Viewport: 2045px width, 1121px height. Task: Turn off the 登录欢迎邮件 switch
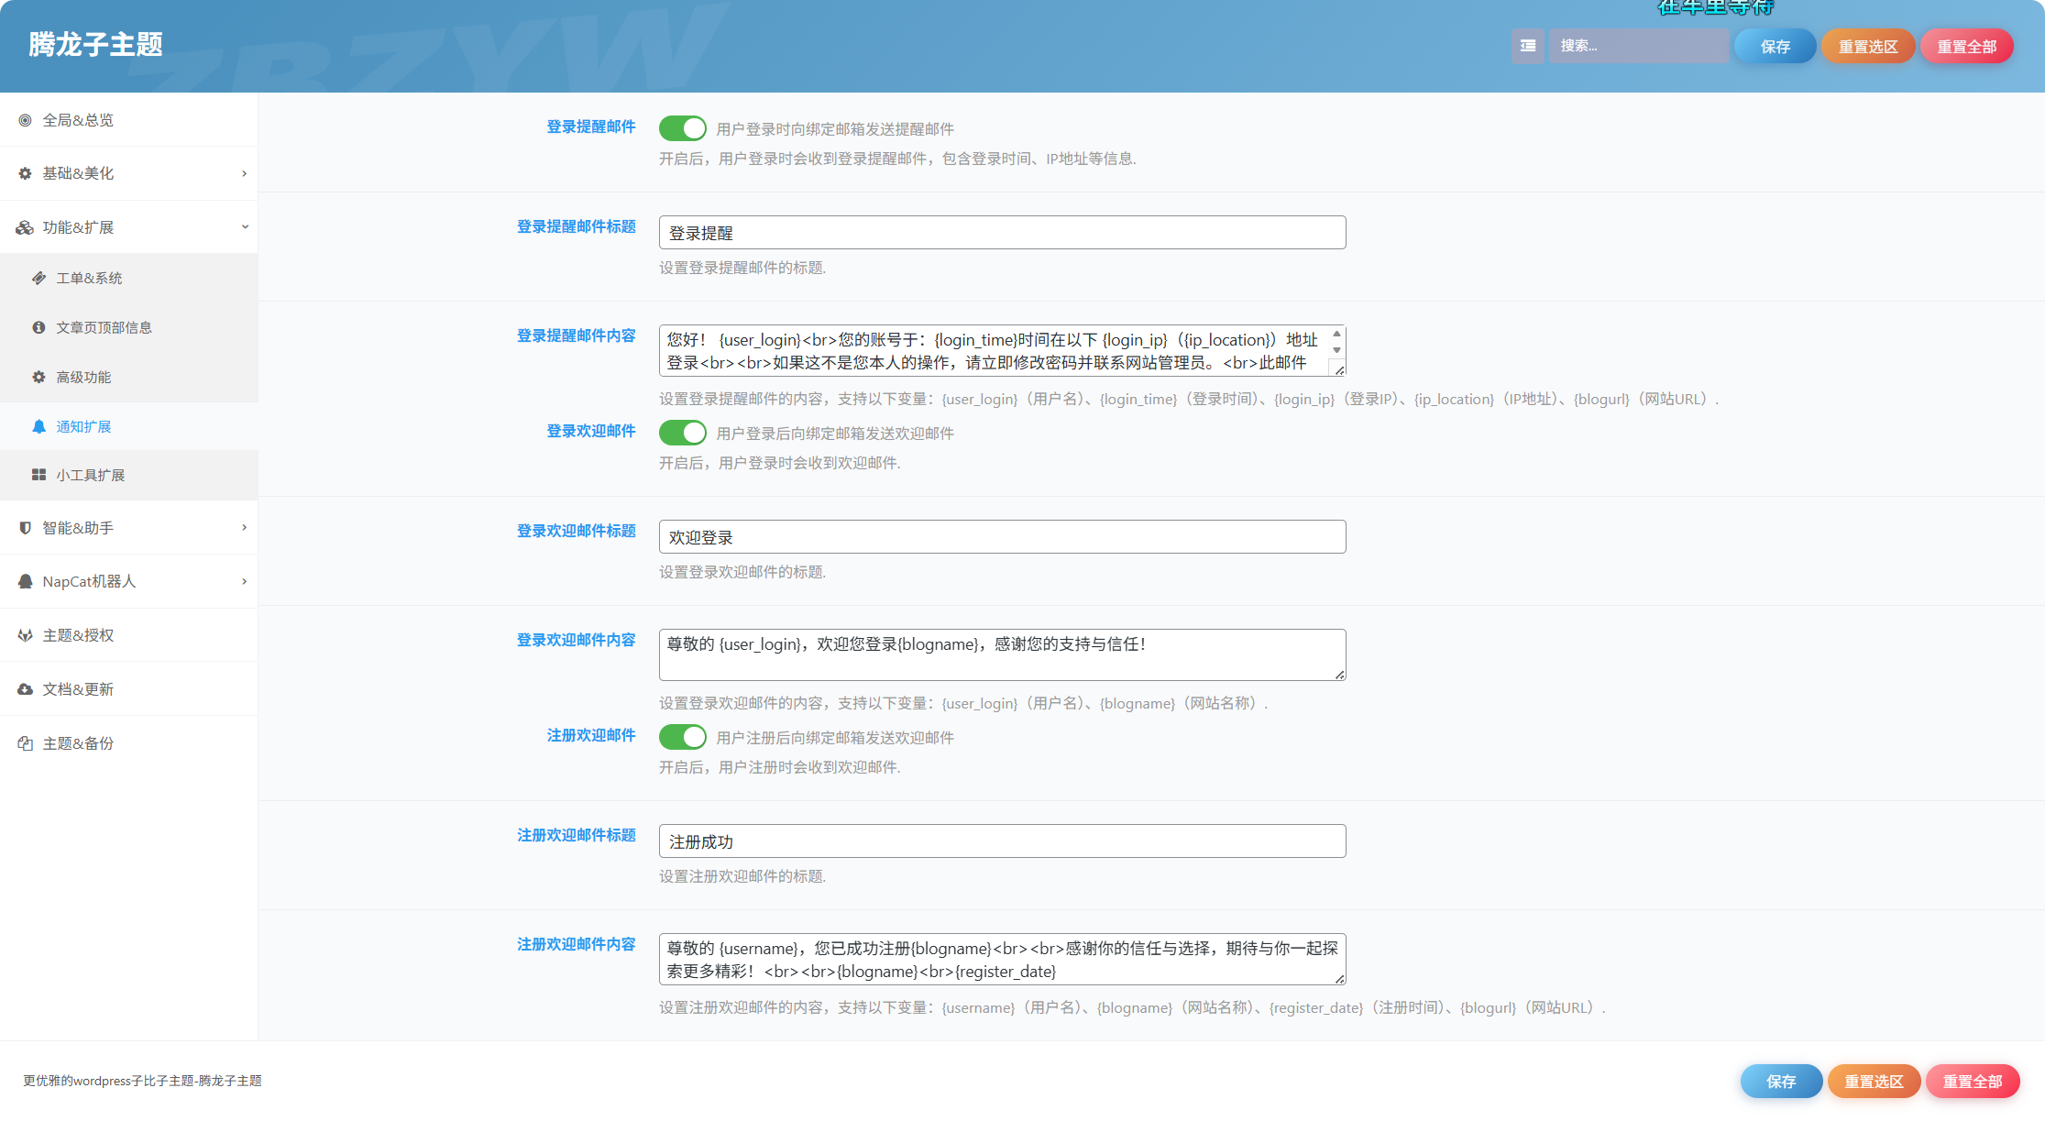683,433
